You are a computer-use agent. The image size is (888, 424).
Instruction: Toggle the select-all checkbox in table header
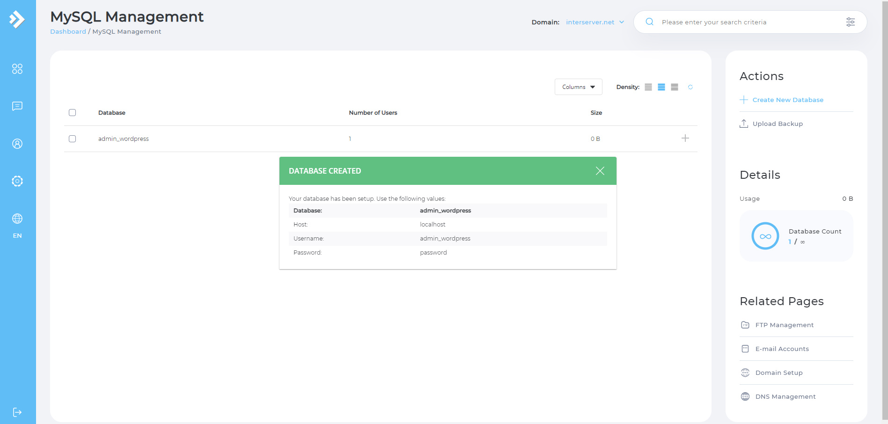tap(72, 112)
